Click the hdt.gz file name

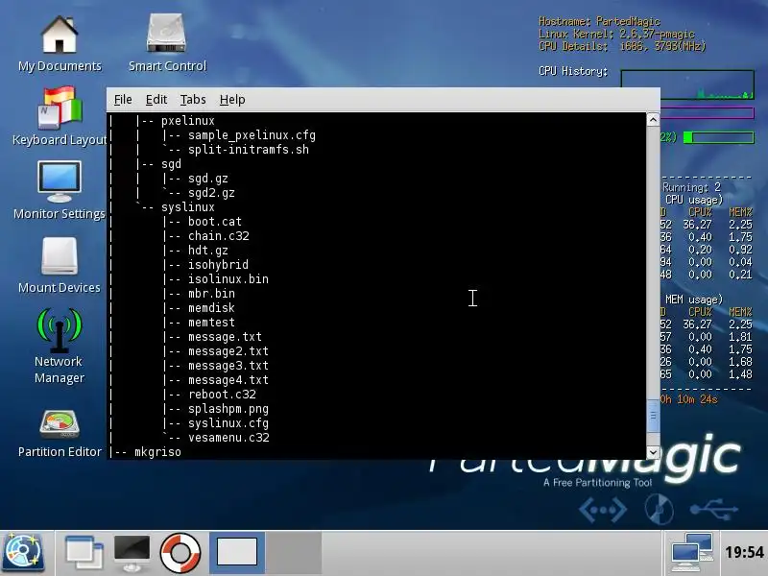[x=207, y=251]
